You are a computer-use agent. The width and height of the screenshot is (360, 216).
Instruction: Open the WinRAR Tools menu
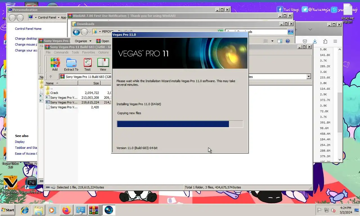75,52
